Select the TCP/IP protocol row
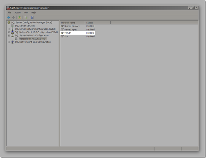The height and width of the screenshot is (158, 206). coord(78,33)
